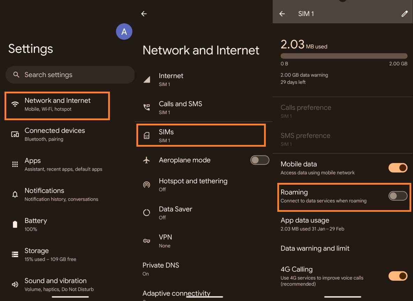Image resolution: width=413 pixels, height=301 pixels.
Task: Click the pencil to rename SIM 1
Action: point(404,14)
